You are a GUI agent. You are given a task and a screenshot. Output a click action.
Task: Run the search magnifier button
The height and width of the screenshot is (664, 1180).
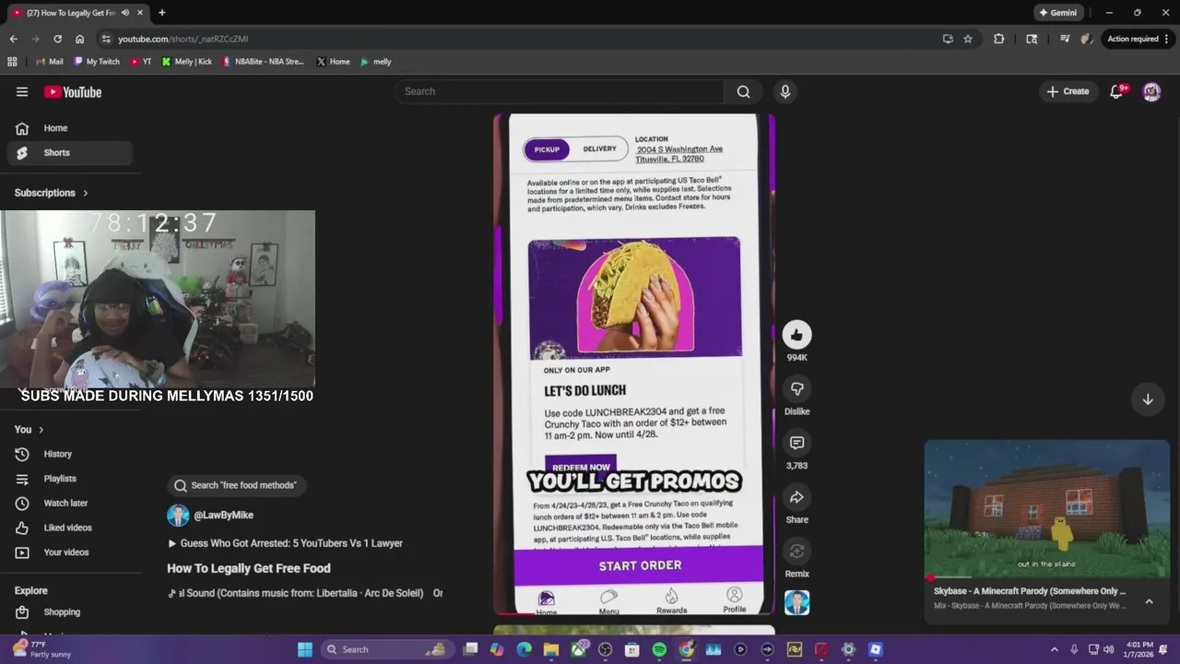click(743, 91)
